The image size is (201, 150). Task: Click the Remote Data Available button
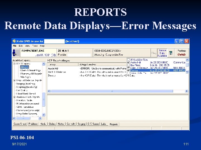[x=162, y=53]
